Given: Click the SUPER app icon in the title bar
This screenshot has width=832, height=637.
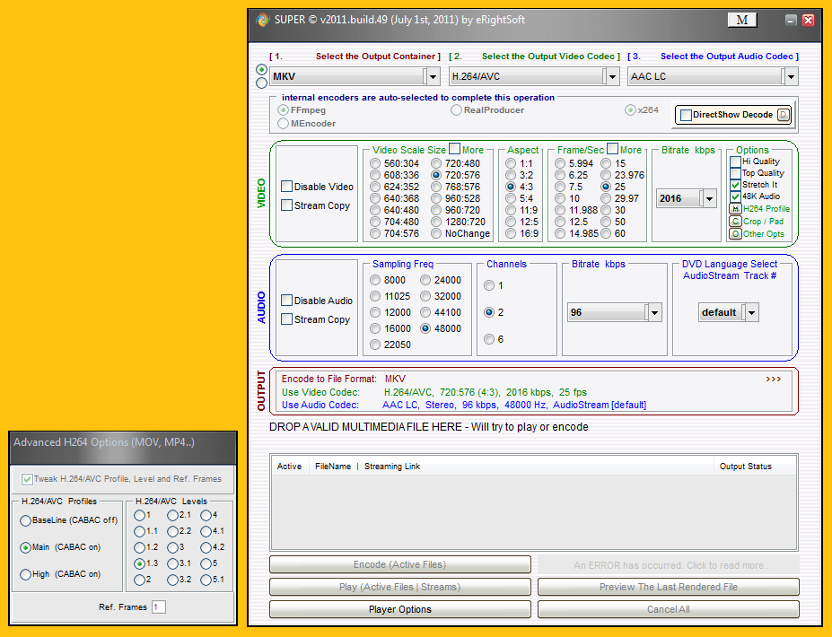Looking at the screenshot, I should [x=263, y=20].
